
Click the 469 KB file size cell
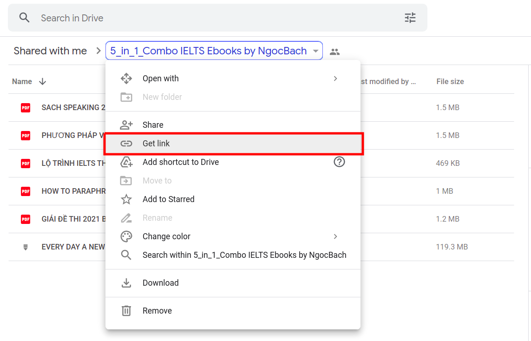(x=448, y=163)
